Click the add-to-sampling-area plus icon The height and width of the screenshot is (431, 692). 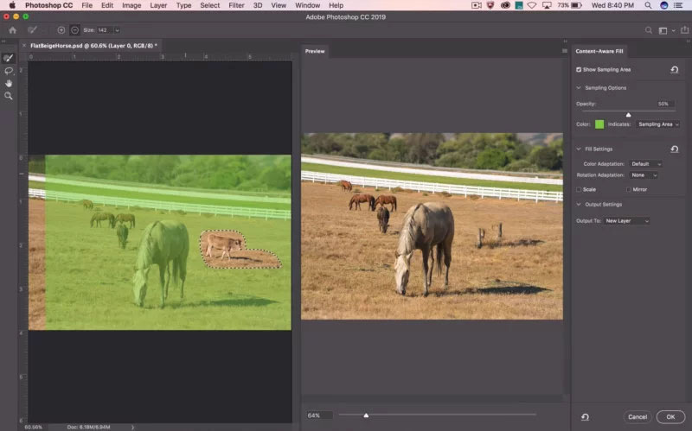pyautogui.click(x=61, y=30)
